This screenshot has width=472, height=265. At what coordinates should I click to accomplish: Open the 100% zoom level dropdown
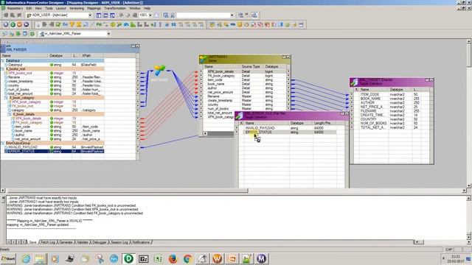coord(150,15)
